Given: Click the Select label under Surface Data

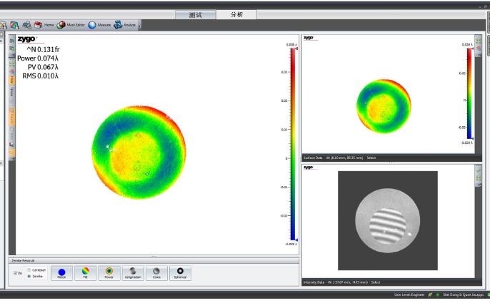Looking at the screenshot, I should click(x=371, y=158).
